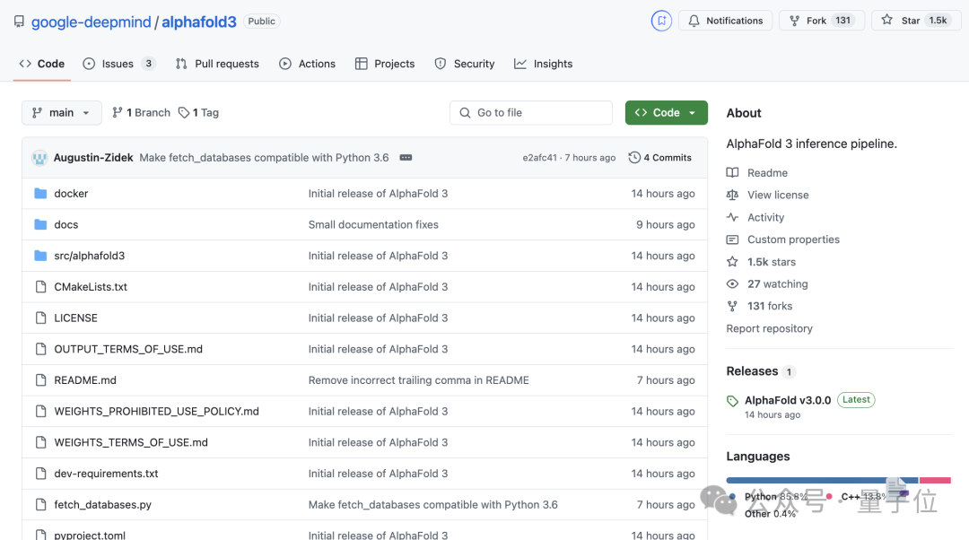Open the 4 Commits link
969x540 pixels.
pos(660,158)
